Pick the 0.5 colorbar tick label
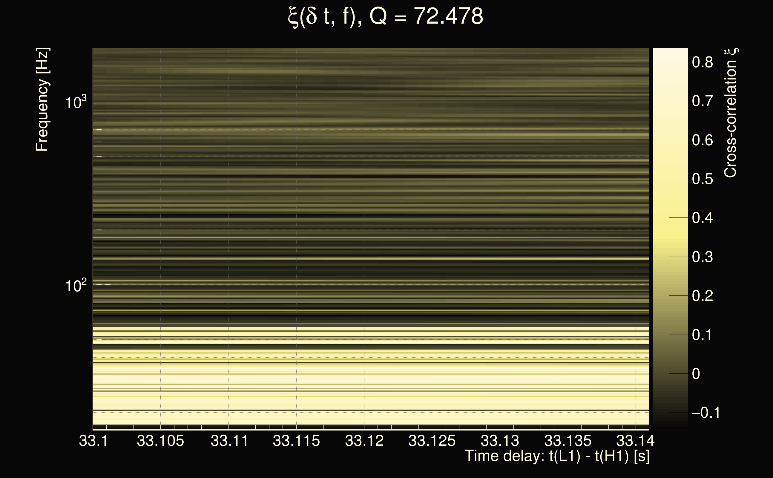The image size is (773, 478). pos(702,179)
